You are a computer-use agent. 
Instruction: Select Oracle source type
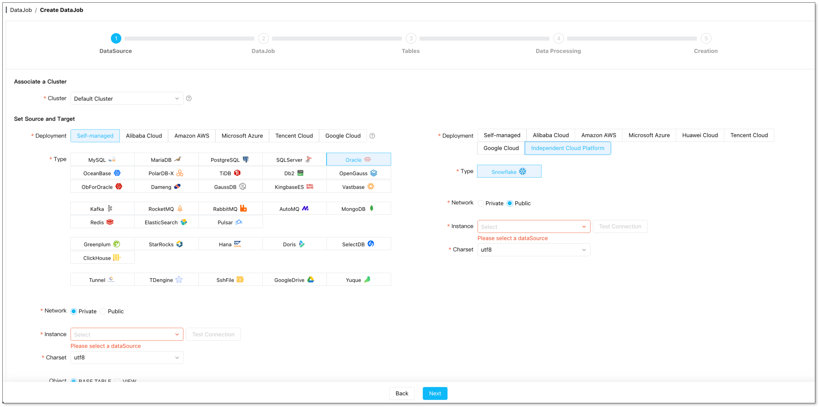(359, 160)
